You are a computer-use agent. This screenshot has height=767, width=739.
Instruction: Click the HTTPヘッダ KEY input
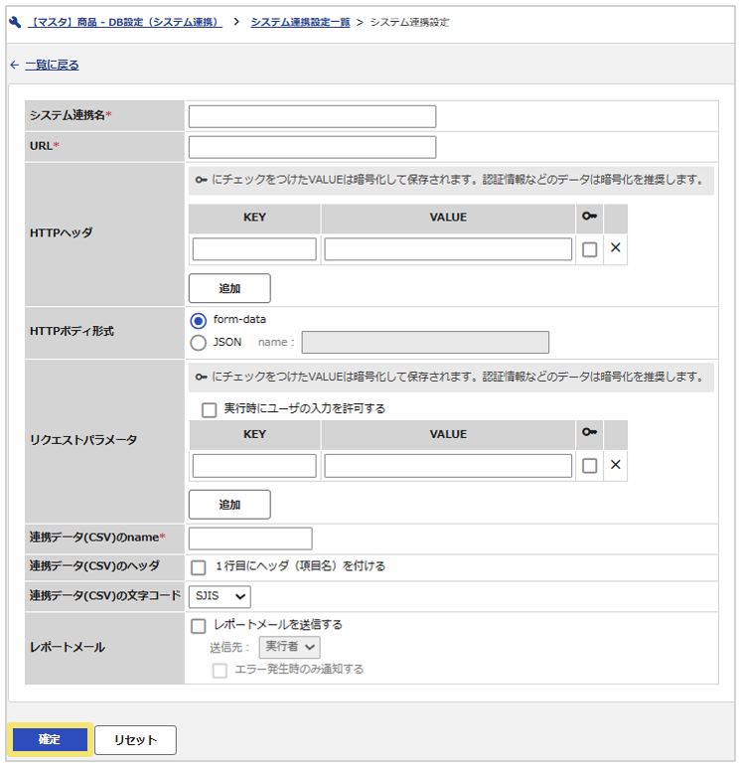click(254, 249)
